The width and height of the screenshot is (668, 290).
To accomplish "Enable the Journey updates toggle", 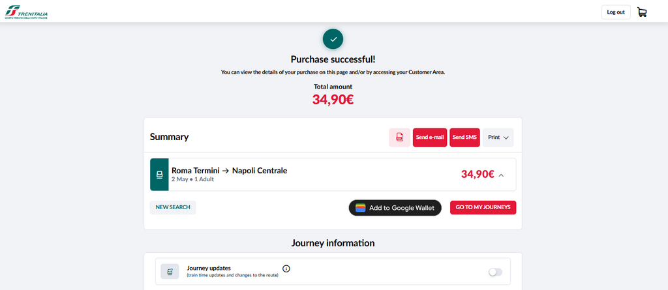I will (x=495, y=272).
